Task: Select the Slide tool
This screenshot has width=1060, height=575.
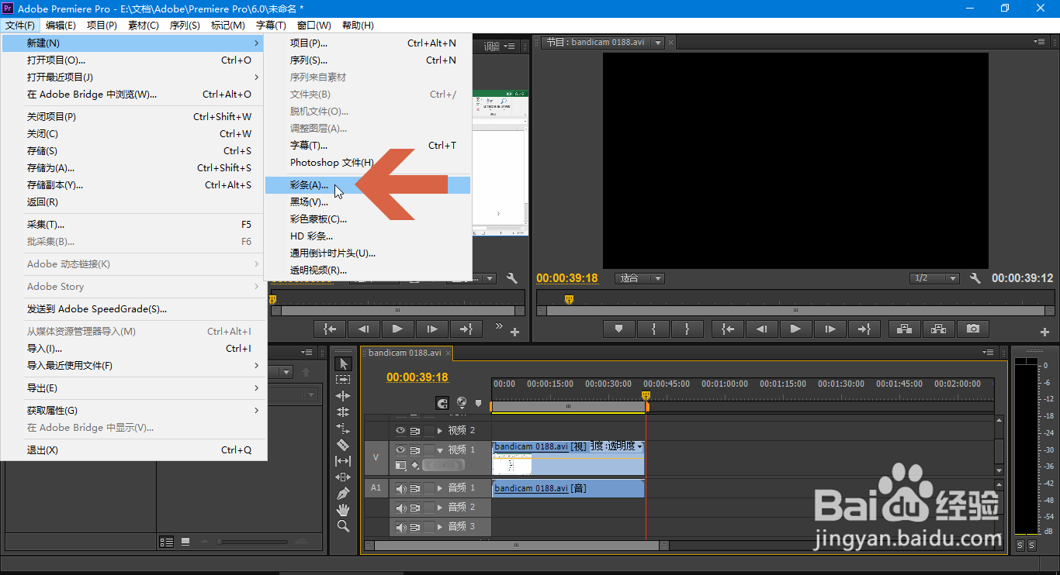Action: point(343,477)
